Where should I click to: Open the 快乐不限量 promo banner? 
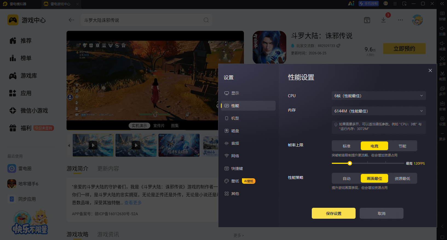30,222
